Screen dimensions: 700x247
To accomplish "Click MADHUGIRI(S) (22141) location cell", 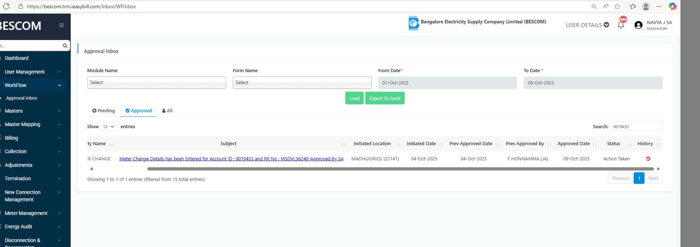I will [375, 159].
